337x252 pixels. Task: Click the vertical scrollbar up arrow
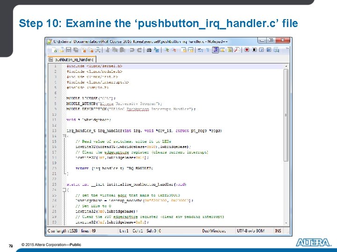(x=286, y=66)
